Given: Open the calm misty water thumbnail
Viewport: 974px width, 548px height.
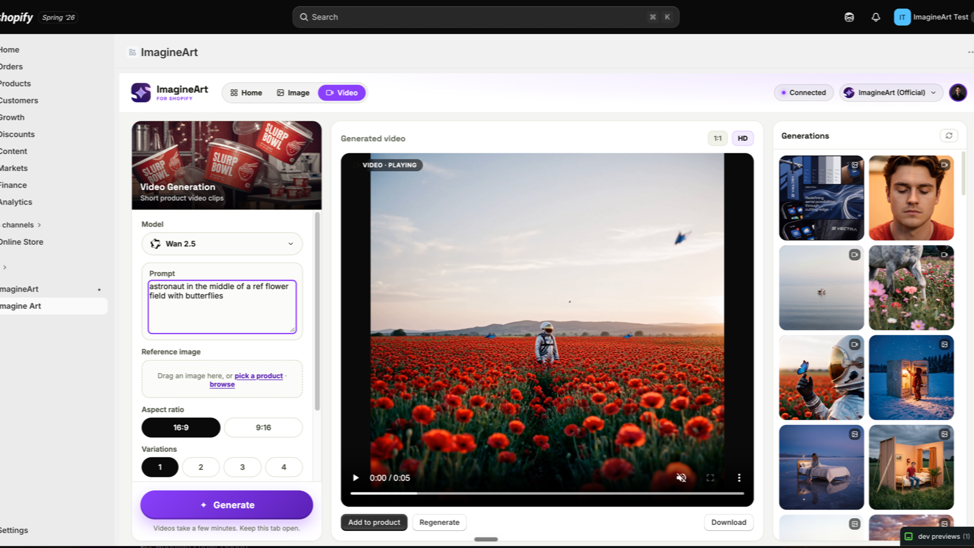Looking at the screenshot, I should pos(821,287).
